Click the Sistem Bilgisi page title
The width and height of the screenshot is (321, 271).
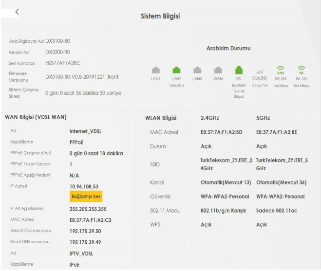coord(160,17)
